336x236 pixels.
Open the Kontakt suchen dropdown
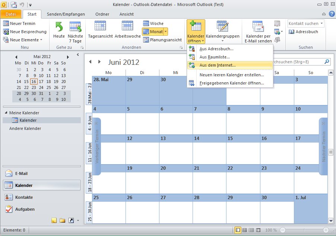tap(321, 23)
